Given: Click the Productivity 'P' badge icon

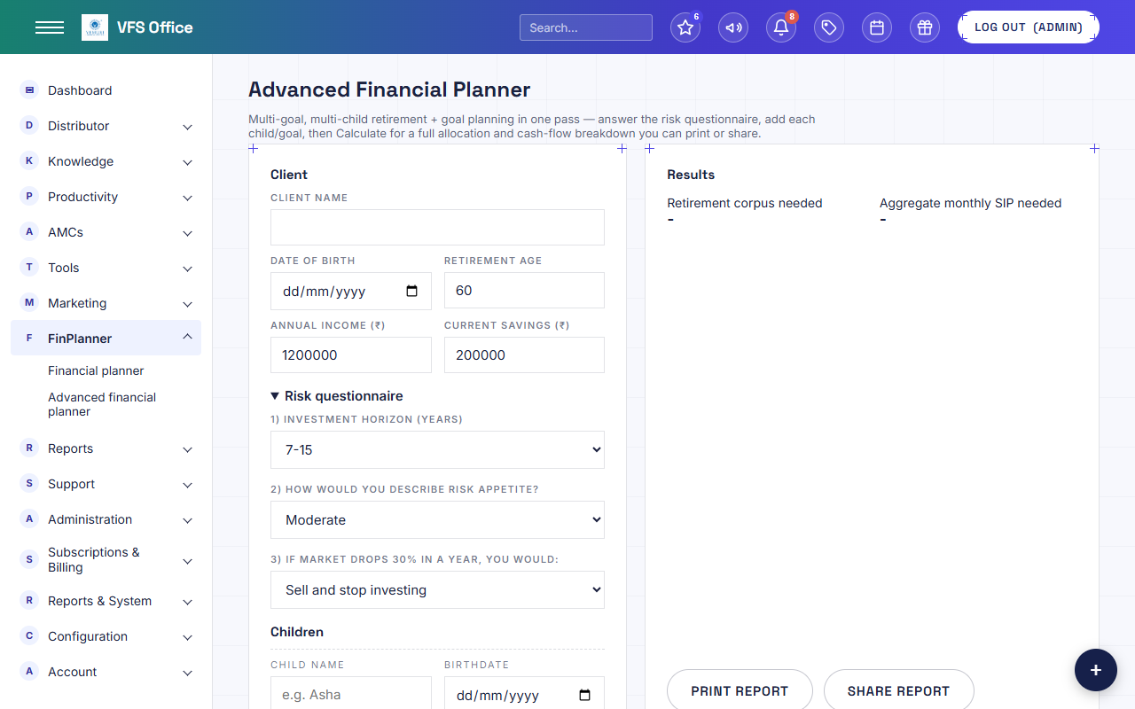Looking at the screenshot, I should coord(29,196).
